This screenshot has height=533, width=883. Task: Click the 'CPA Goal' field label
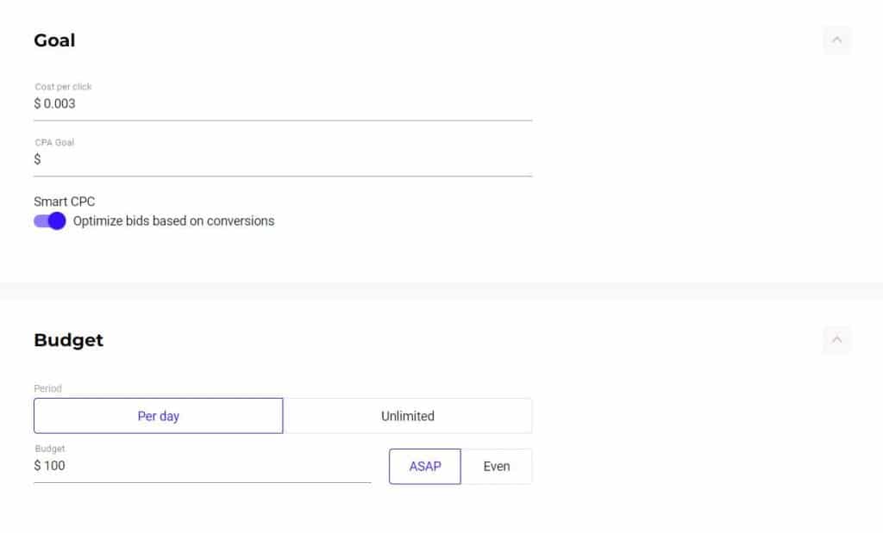pyautogui.click(x=54, y=143)
